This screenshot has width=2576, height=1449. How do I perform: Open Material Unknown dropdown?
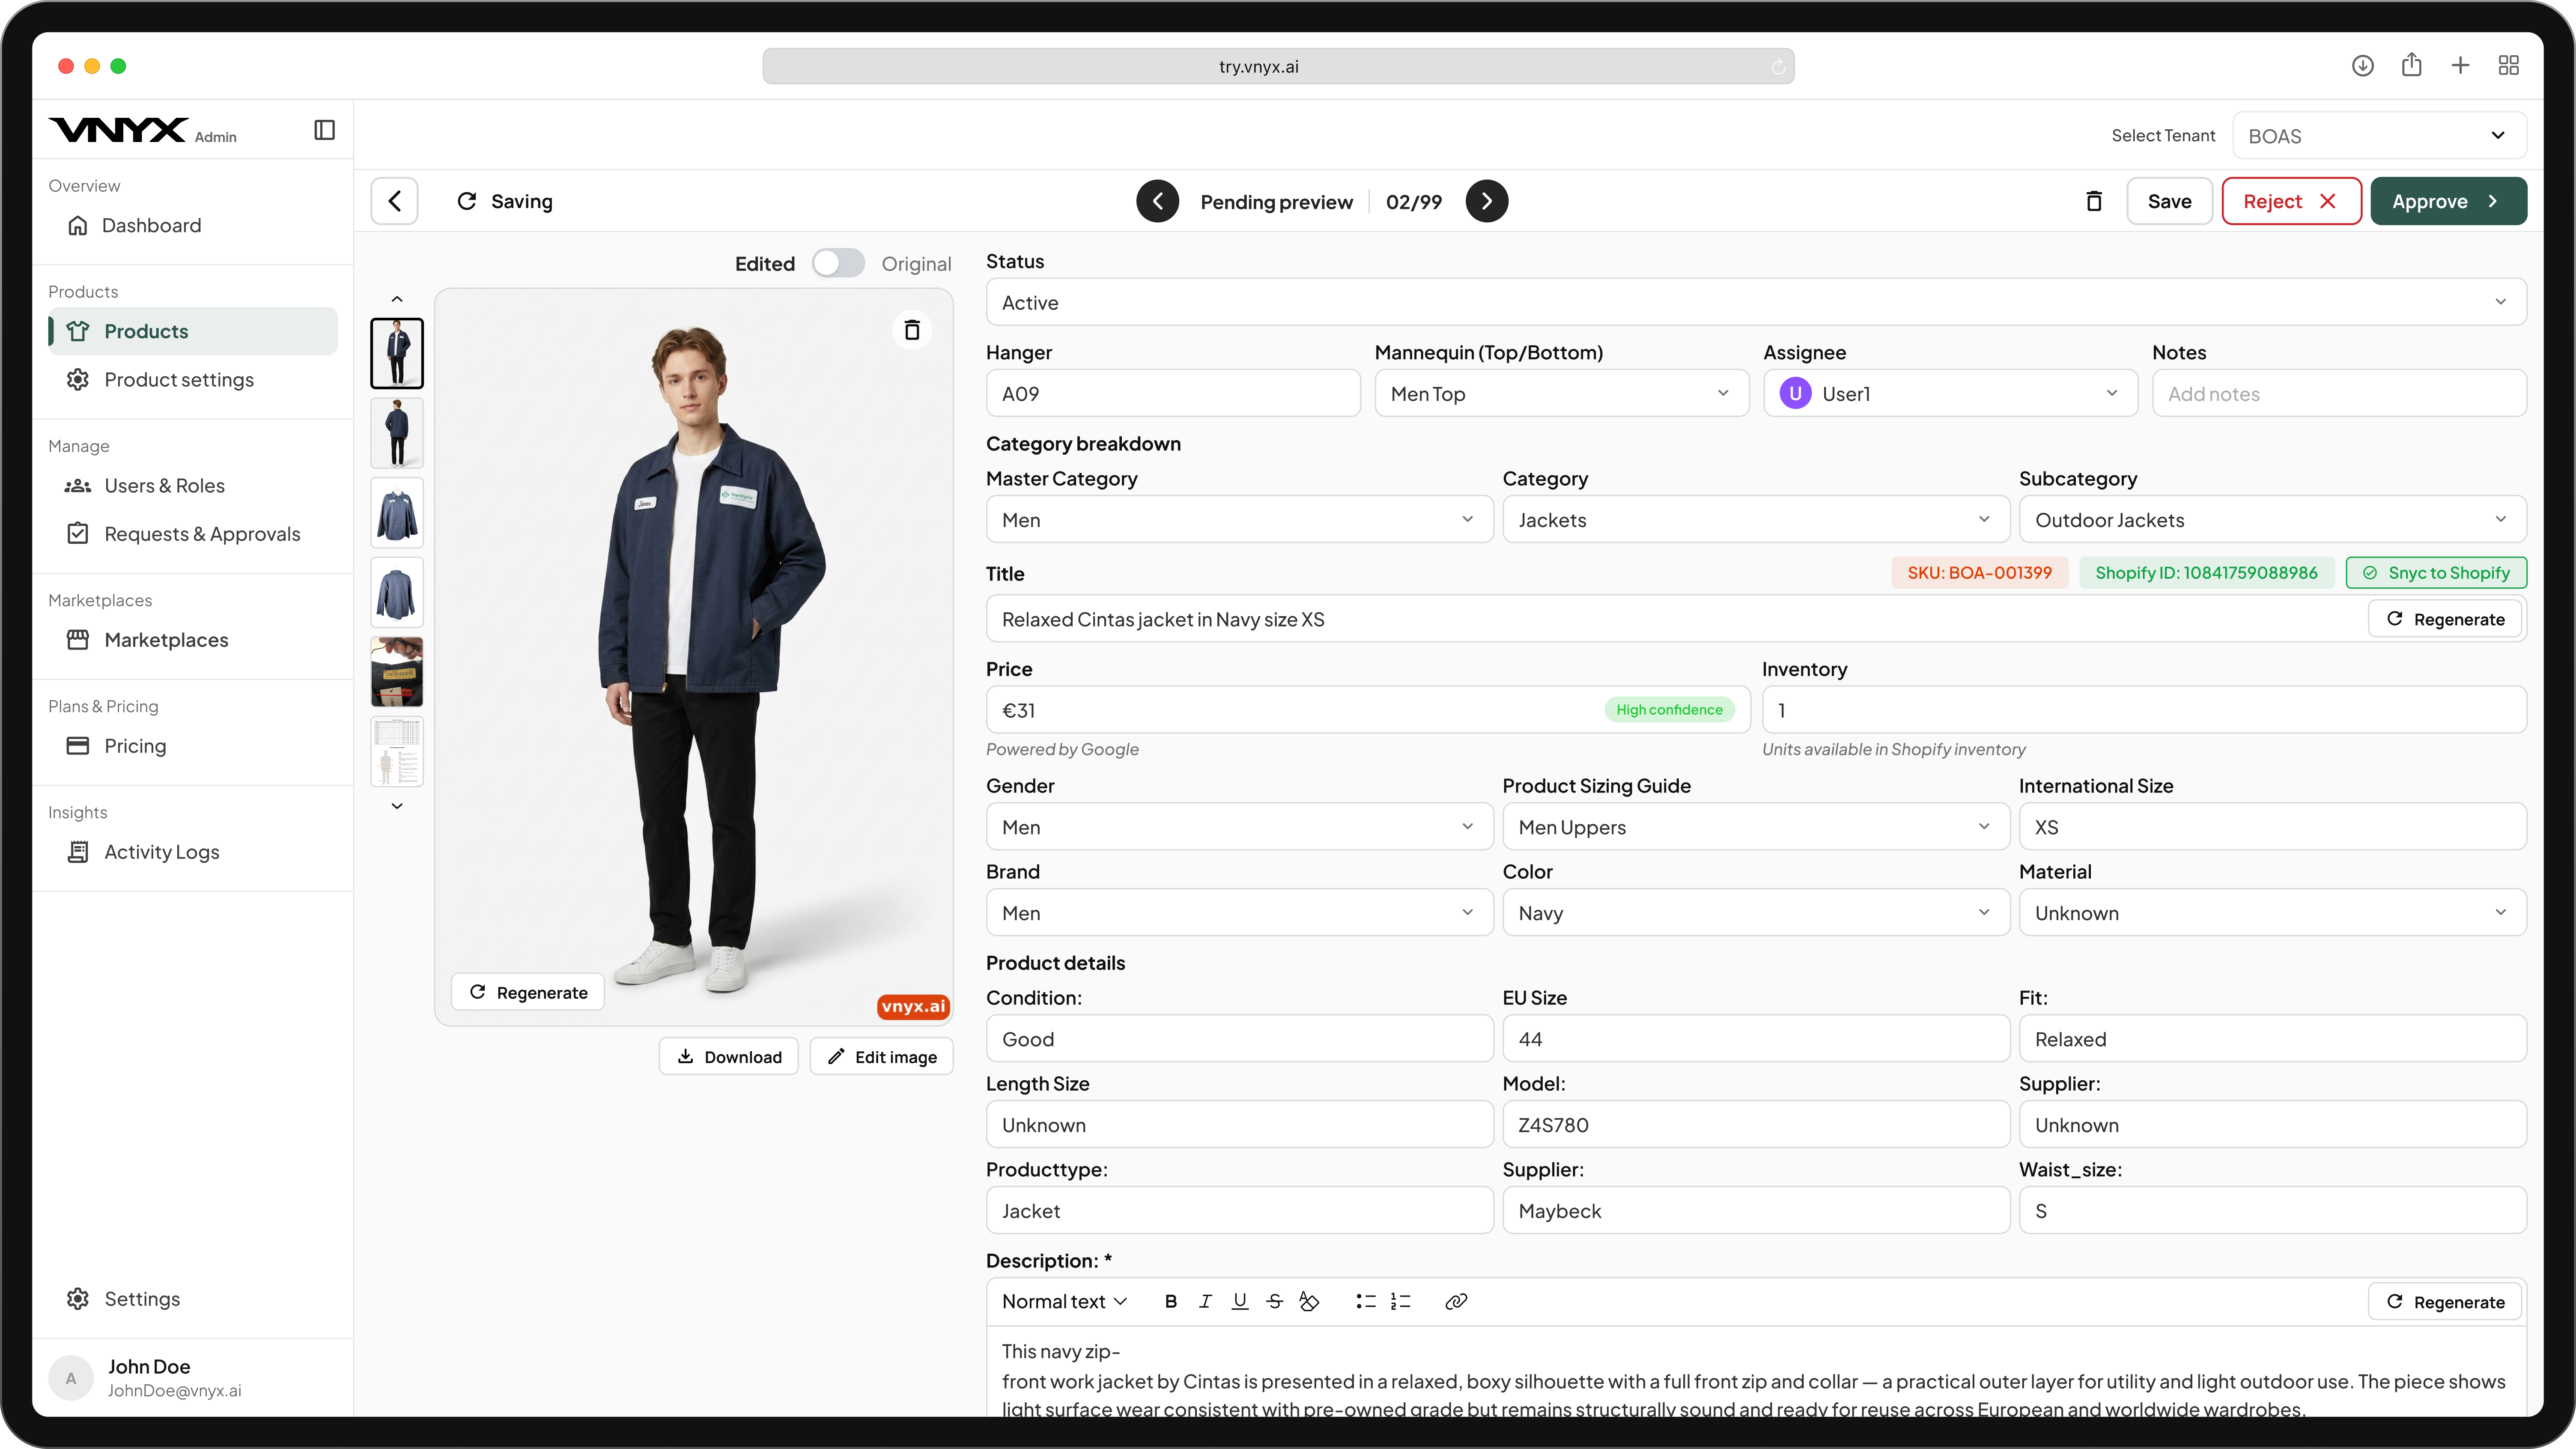pyautogui.click(x=2272, y=913)
